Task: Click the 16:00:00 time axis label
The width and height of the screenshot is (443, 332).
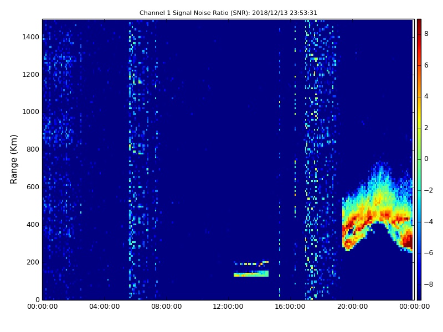Action: pos(290,307)
